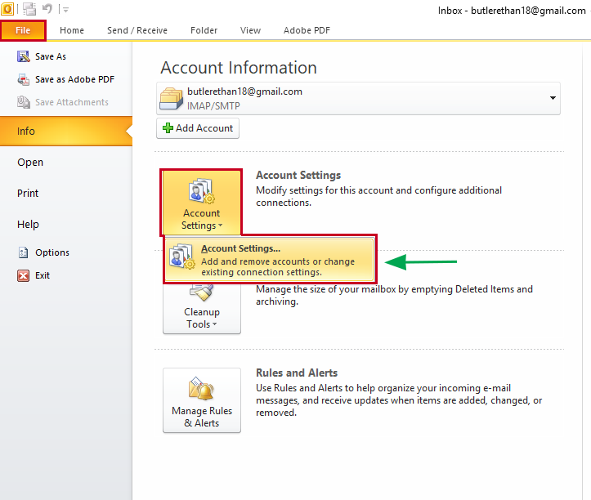Viewport: 591px width, 500px height.
Task: Expand the Account Settings button dropdown arrow
Action: point(221,225)
